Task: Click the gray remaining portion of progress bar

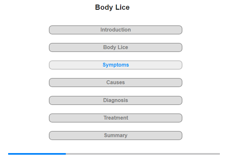Action: pyautogui.click(x=143, y=154)
